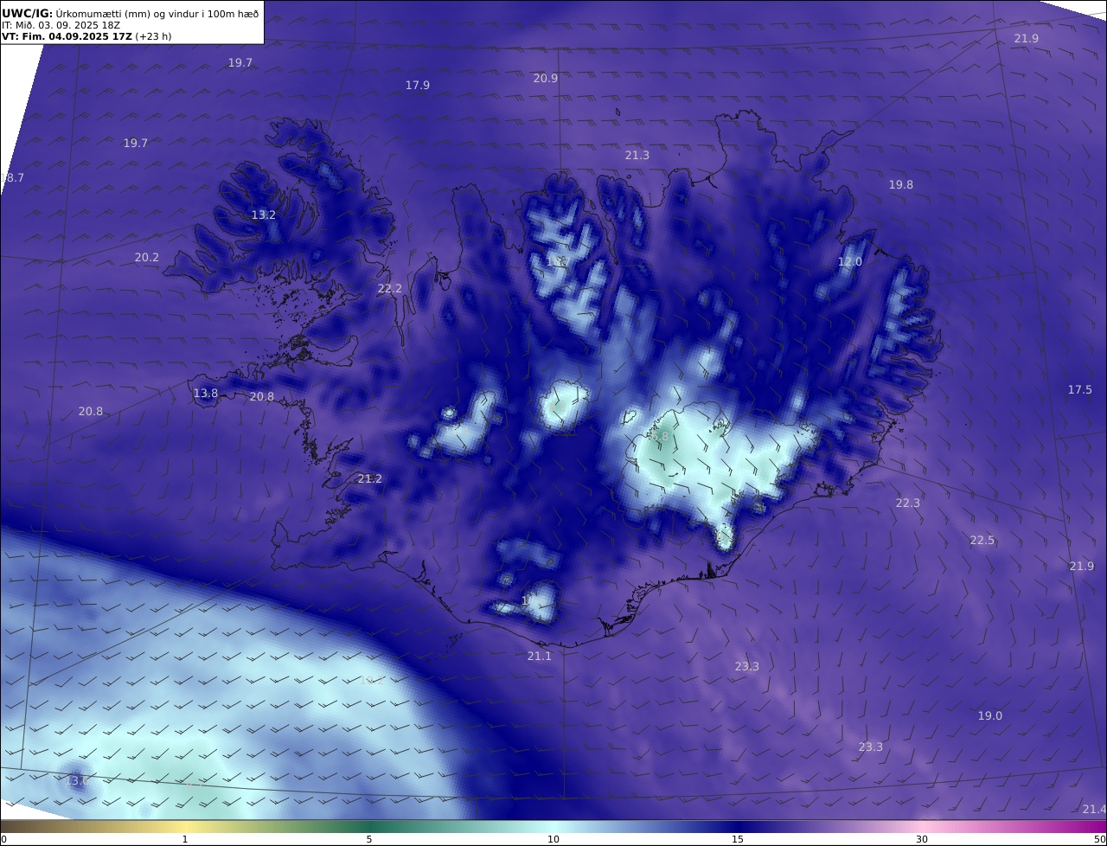The height and width of the screenshot is (846, 1107).
Task: Click the 13.6 value in the southwest ocean
Action: point(78,780)
